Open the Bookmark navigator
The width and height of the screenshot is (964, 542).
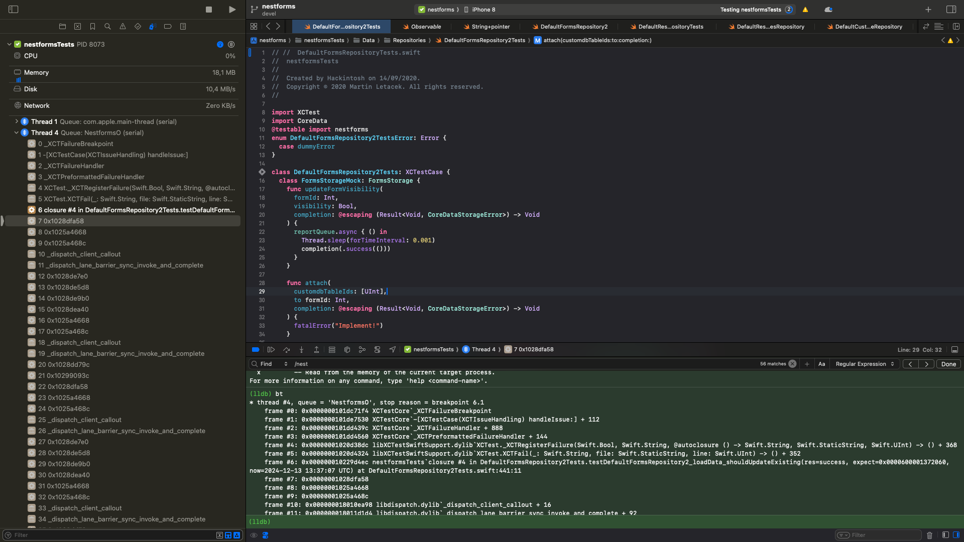pos(92,27)
